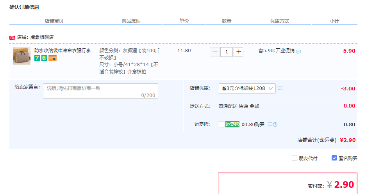
Task: Click the Tmall logo icon beside shop name
Action: point(12,38)
